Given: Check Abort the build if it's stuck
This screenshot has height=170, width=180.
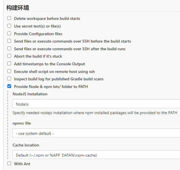Looking at the screenshot, I should (x=9, y=56).
